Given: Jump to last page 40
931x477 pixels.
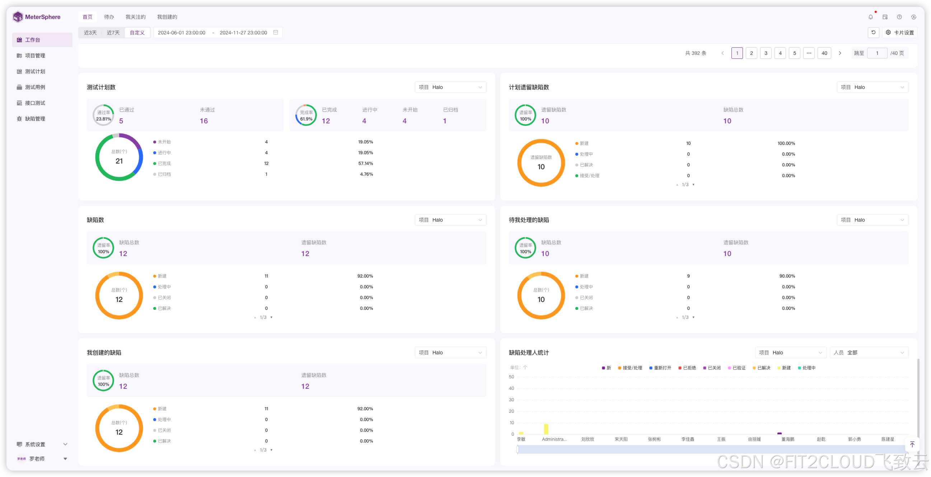Looking at the screenshot, I should [x=824, y=53].
